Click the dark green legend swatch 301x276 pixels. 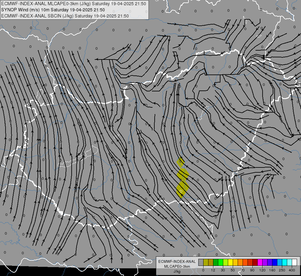click(x=216, y=262)
